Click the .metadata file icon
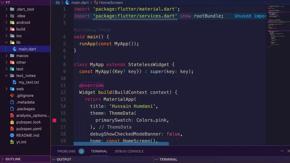The image size is (290, 163). pos(12,102)
